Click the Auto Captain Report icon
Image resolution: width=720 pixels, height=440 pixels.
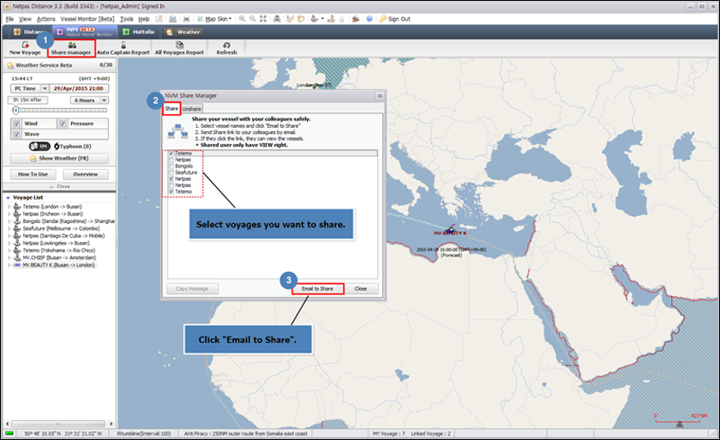pos(123,45)
